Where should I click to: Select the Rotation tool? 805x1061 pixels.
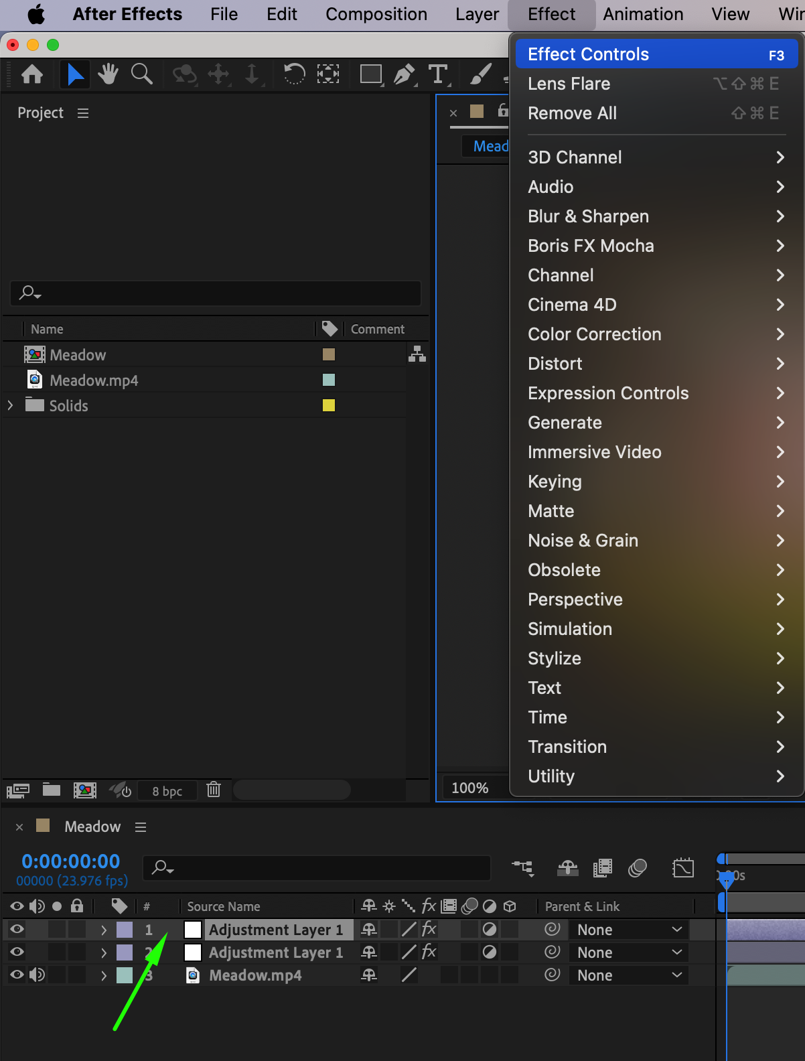click(294, 74)
